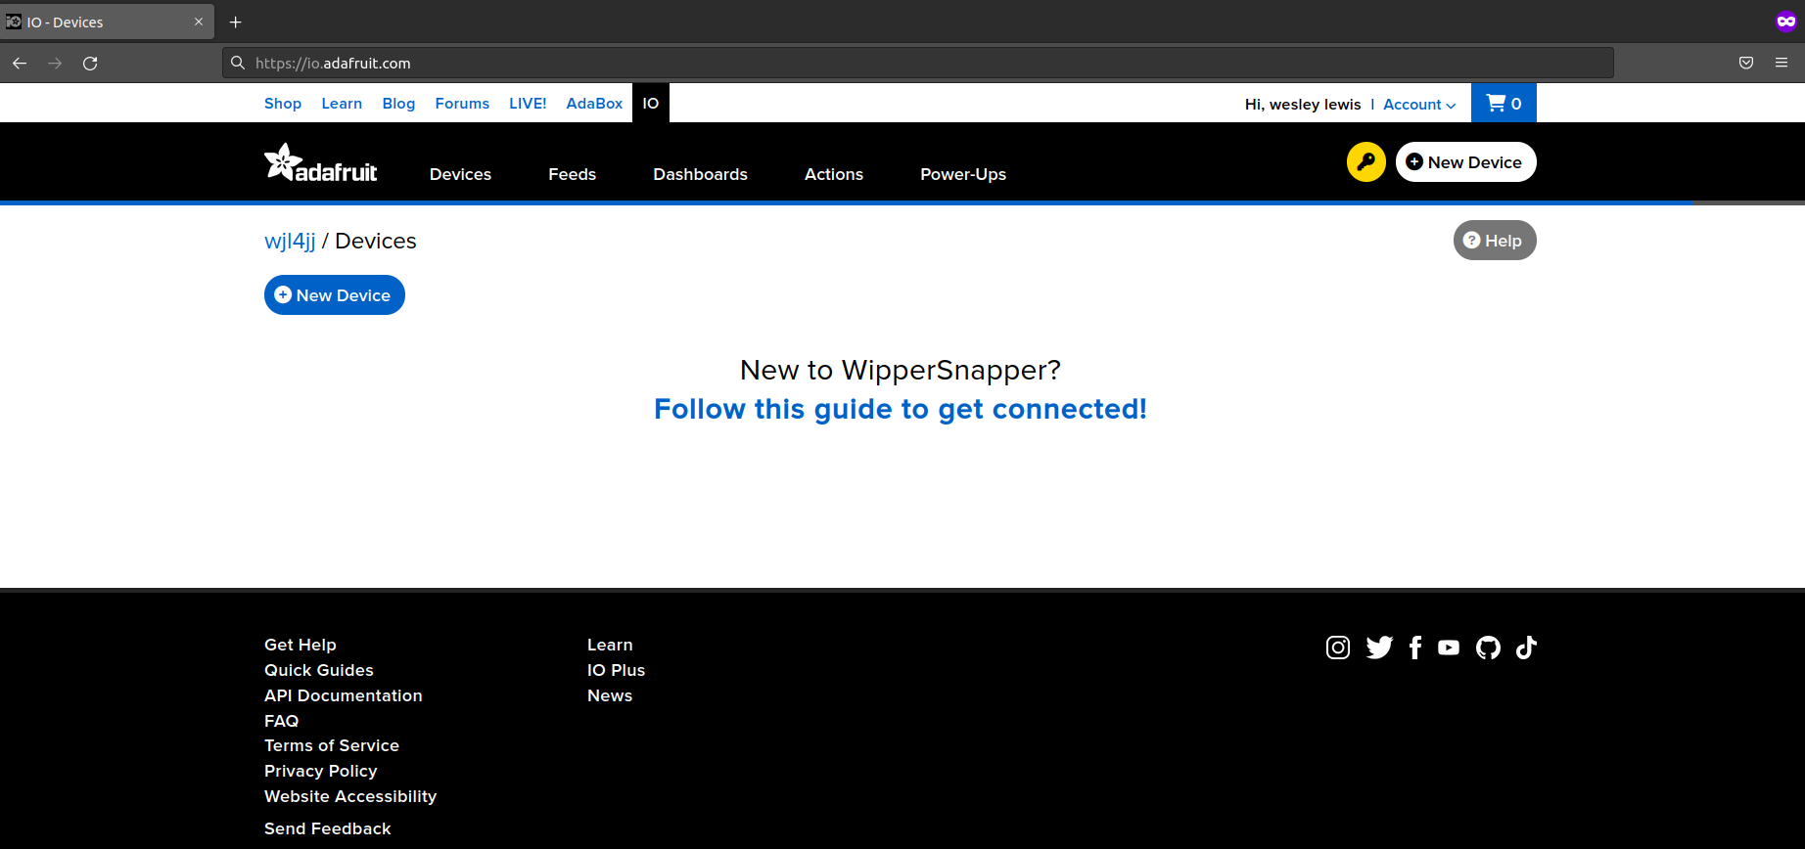Go to the Learn link in top bar
1805x849 pixels.
342,103
